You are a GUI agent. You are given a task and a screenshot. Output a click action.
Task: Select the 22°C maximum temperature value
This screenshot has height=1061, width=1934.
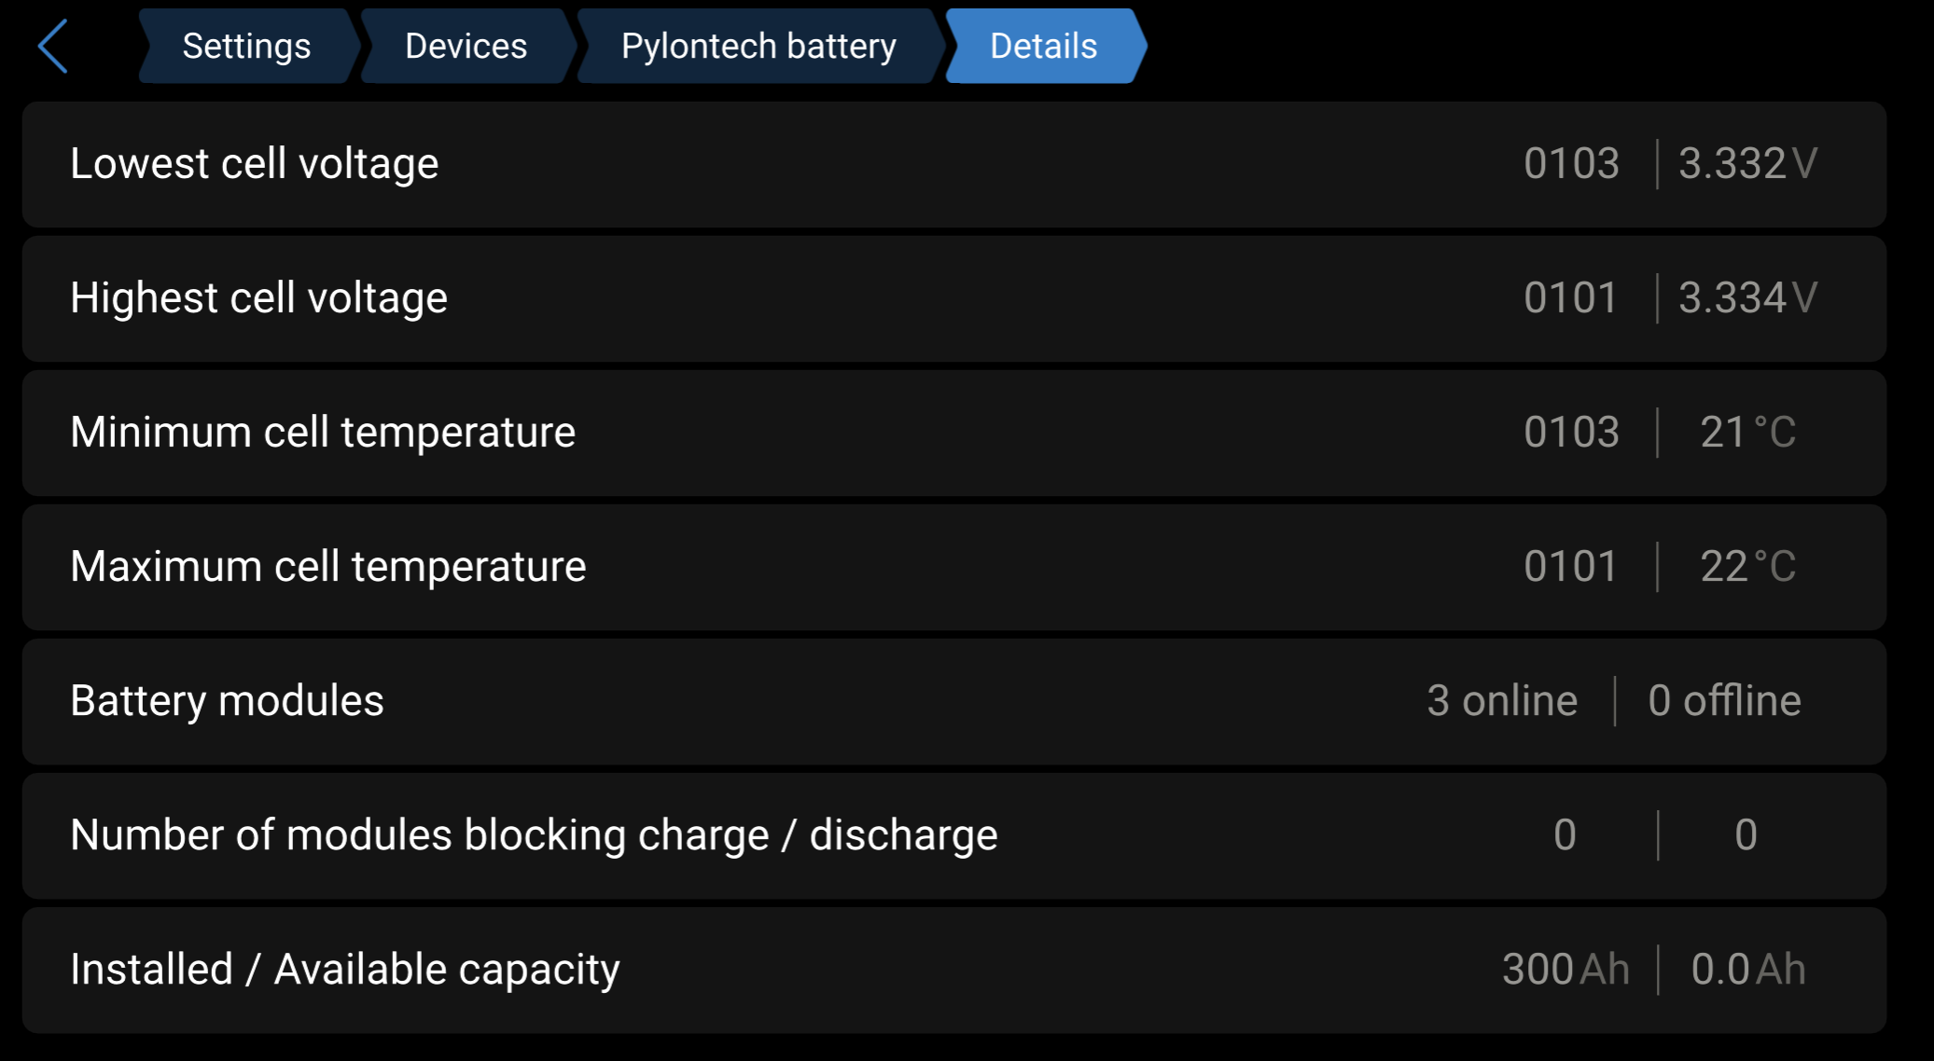click(1747, 567)
